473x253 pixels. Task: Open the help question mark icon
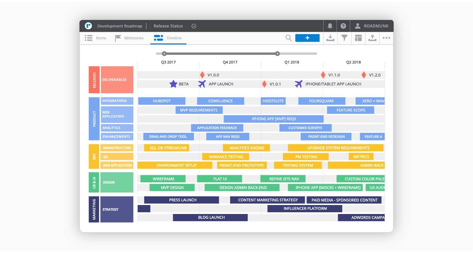click(x=343, y=26)
